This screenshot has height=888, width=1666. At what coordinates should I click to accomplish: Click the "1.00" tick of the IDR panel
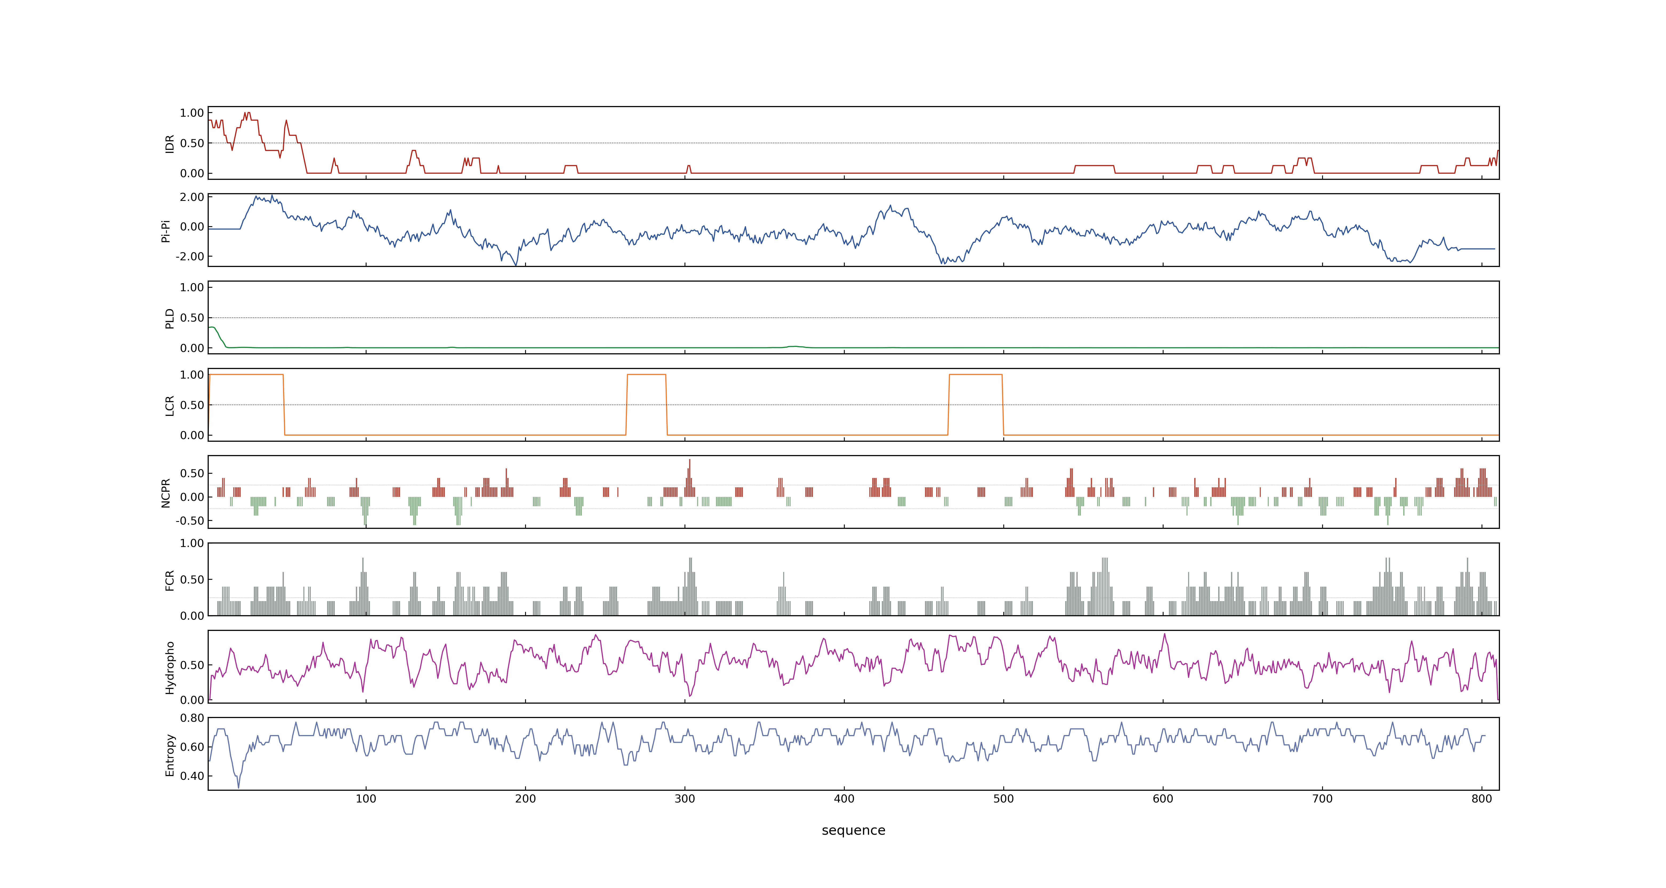pos(192,113)
